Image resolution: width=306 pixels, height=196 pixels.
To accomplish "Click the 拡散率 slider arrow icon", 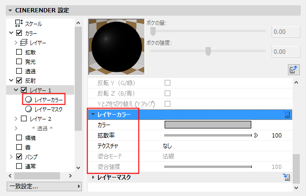I will coord(256,136).
